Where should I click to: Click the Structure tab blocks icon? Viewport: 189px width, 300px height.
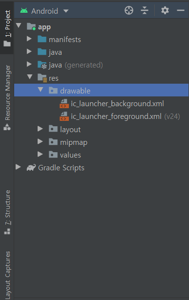click(x=7, y=231)
